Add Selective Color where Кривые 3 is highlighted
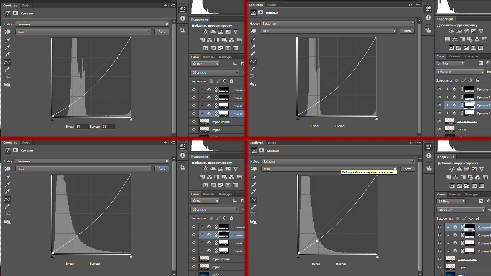Viewport: 491px width, 276px height. tap(228, 185)
